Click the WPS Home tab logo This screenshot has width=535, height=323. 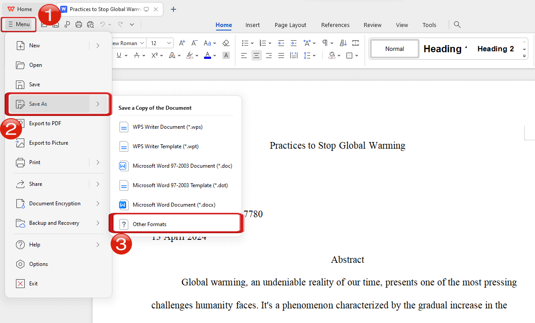(11, 9)
